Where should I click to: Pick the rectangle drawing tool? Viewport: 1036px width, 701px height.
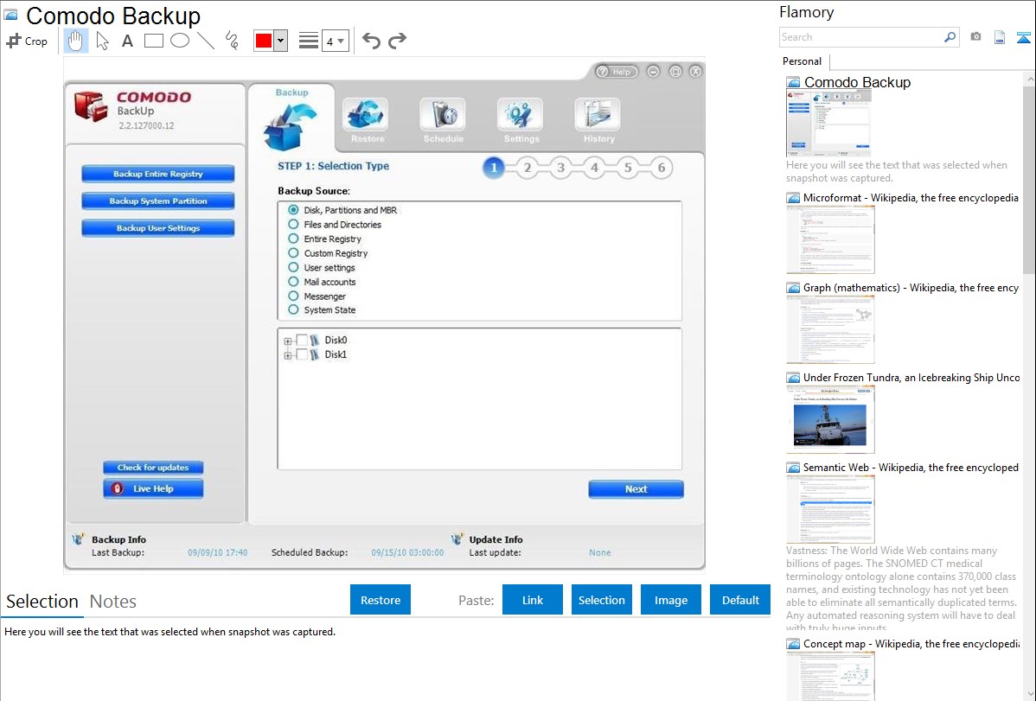(x=153, y=41)
